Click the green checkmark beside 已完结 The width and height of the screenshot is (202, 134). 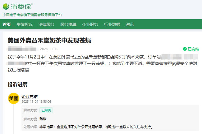185,49
